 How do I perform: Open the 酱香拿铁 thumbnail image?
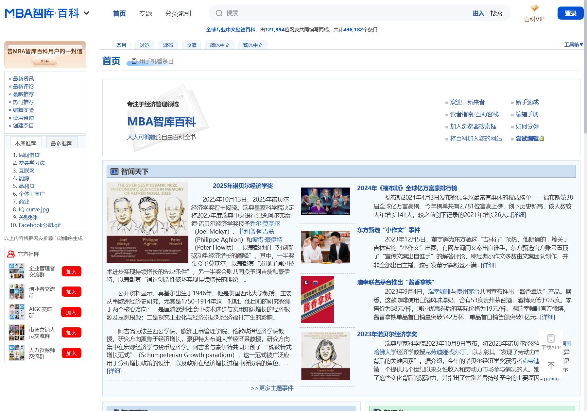(318, 299)
